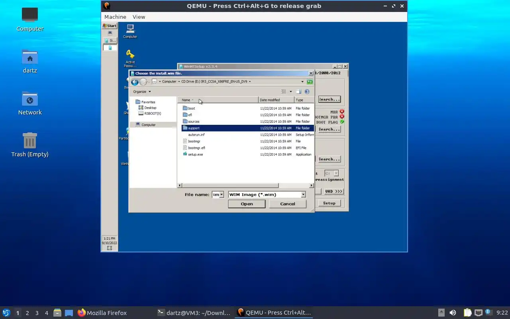510x319 pixels.
Task: Select the Active Password key icon on guest desktop
Action: (130, 58)
